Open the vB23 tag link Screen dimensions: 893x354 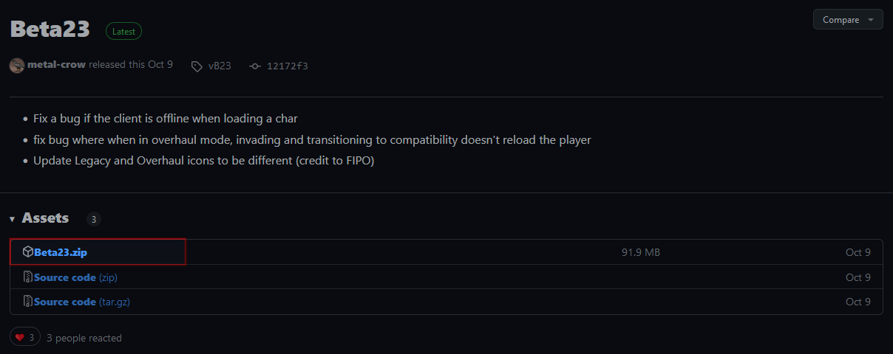220,66
